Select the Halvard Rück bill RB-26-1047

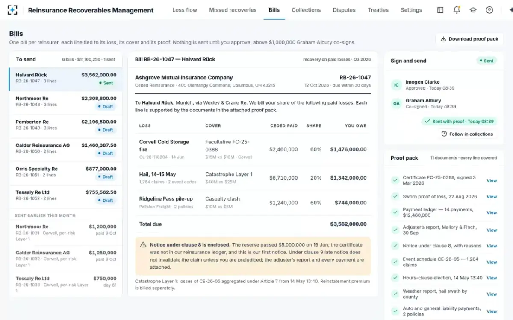(66, 79)
